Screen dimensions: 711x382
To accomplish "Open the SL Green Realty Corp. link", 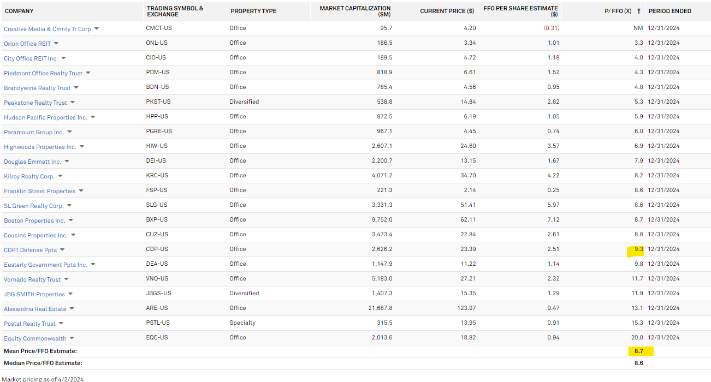I will (x=34, y=206).
